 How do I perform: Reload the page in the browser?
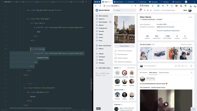coord(100,6)
